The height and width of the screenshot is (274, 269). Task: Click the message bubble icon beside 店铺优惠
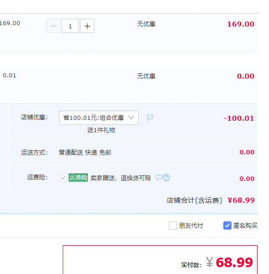[150, 118]
